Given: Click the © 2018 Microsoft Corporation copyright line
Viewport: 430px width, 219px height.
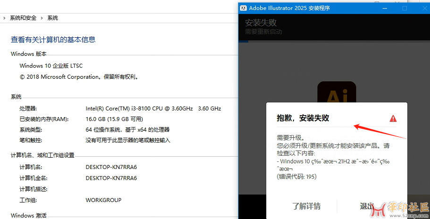Looking at the screenshot, I should click(x=79, y=77).
